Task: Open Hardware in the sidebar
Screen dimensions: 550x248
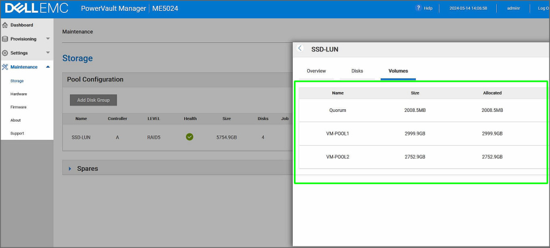Action: (x=19, y=94)
